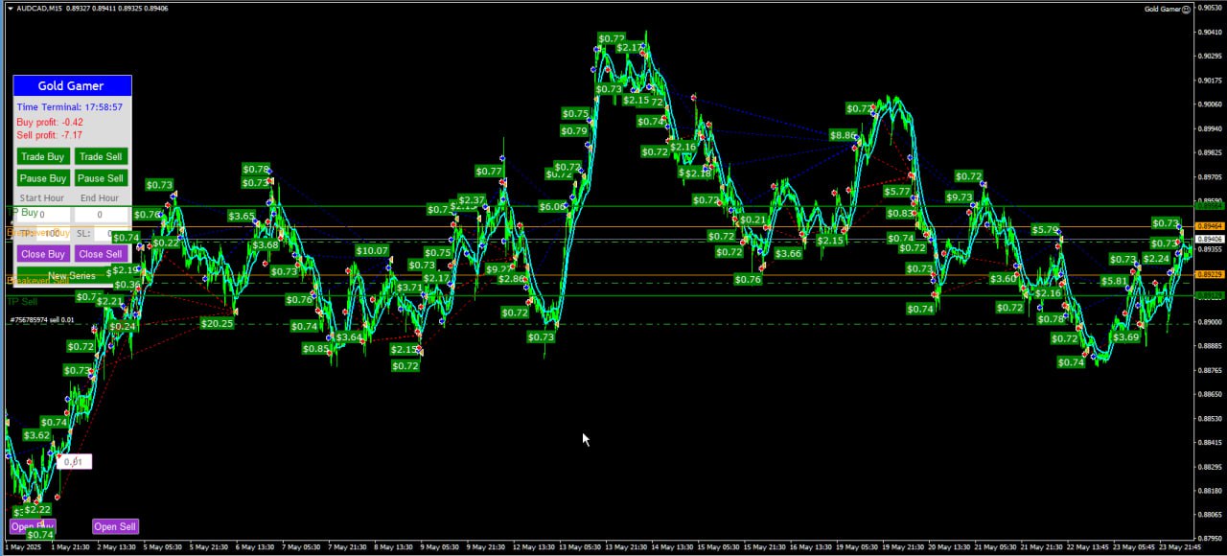The width and height of the screenshot is (1227, 556).
Task: Click the #756785974 sell 0.01 order label
Action: tap(41, 320)
